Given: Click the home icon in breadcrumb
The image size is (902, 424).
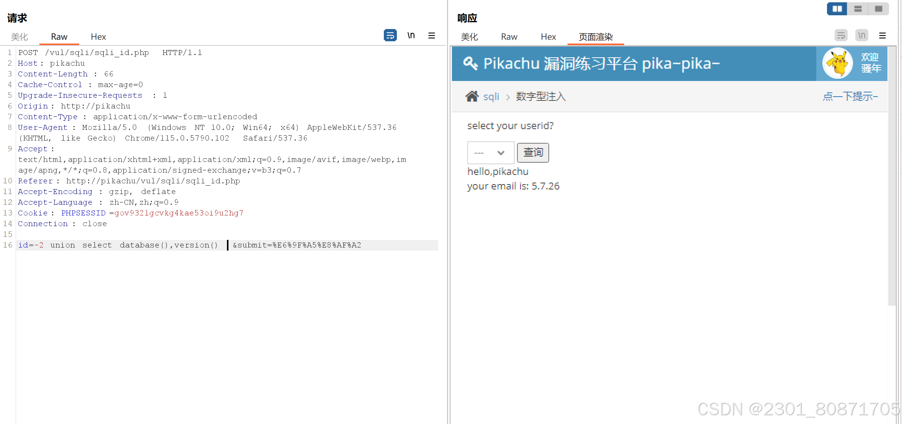Looking at the screenshot, I should pos(472,96).
